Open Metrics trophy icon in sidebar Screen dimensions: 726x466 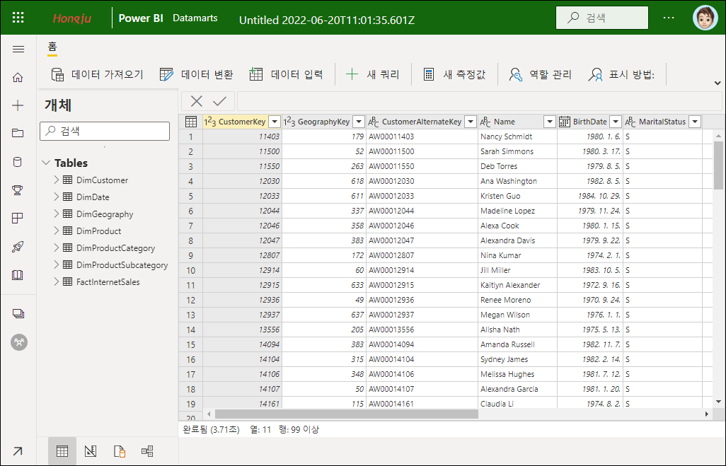(x=18, y=190)
